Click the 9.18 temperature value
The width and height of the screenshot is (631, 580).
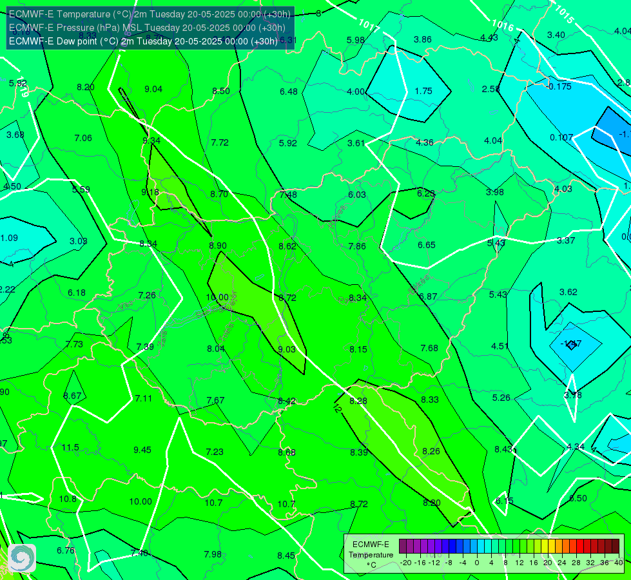pyautogui.click(x=150, y=192)
